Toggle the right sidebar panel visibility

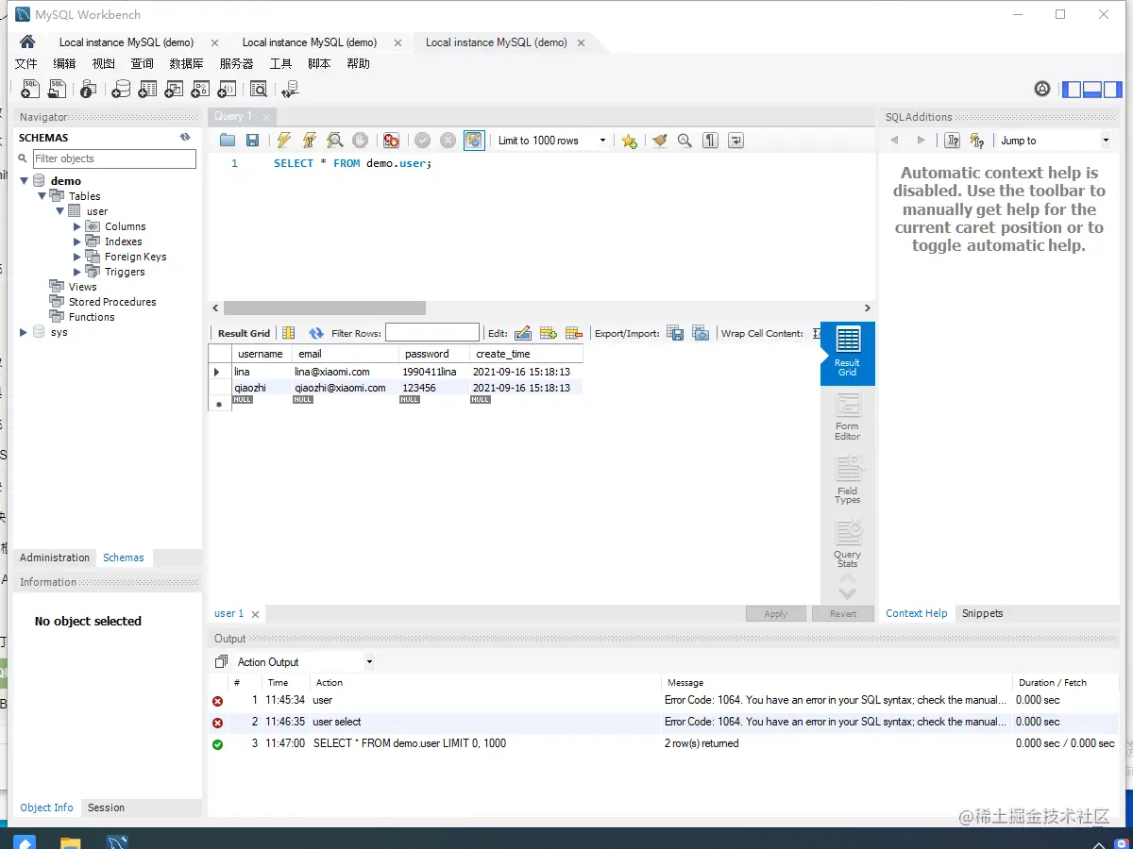click(x=1113, y=90)
